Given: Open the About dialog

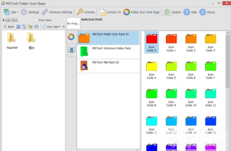Looking at the screenshot, I should pyautogui.click(x=207, y=12).
